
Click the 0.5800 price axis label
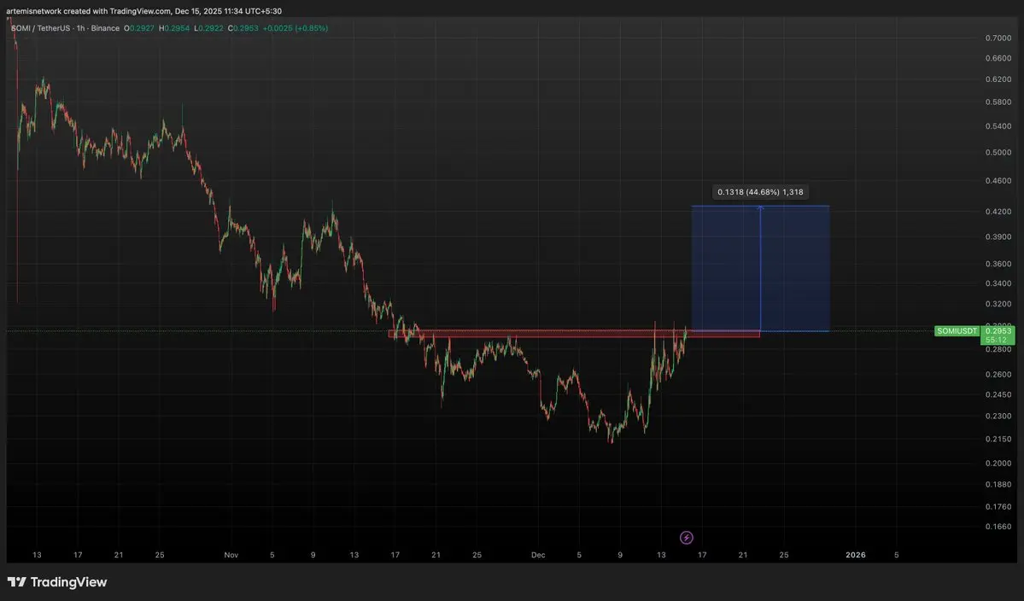pyautogui.click(x=998, y=102)
